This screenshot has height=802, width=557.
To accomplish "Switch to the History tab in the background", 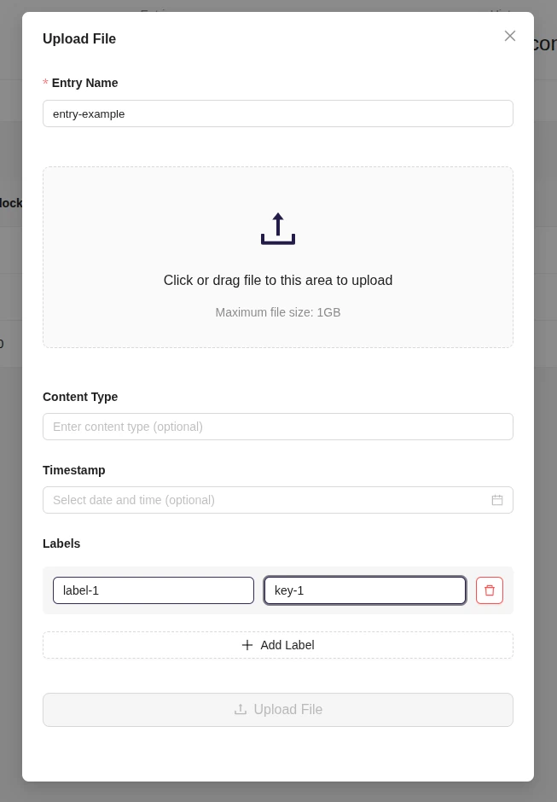I will (502, 14).
